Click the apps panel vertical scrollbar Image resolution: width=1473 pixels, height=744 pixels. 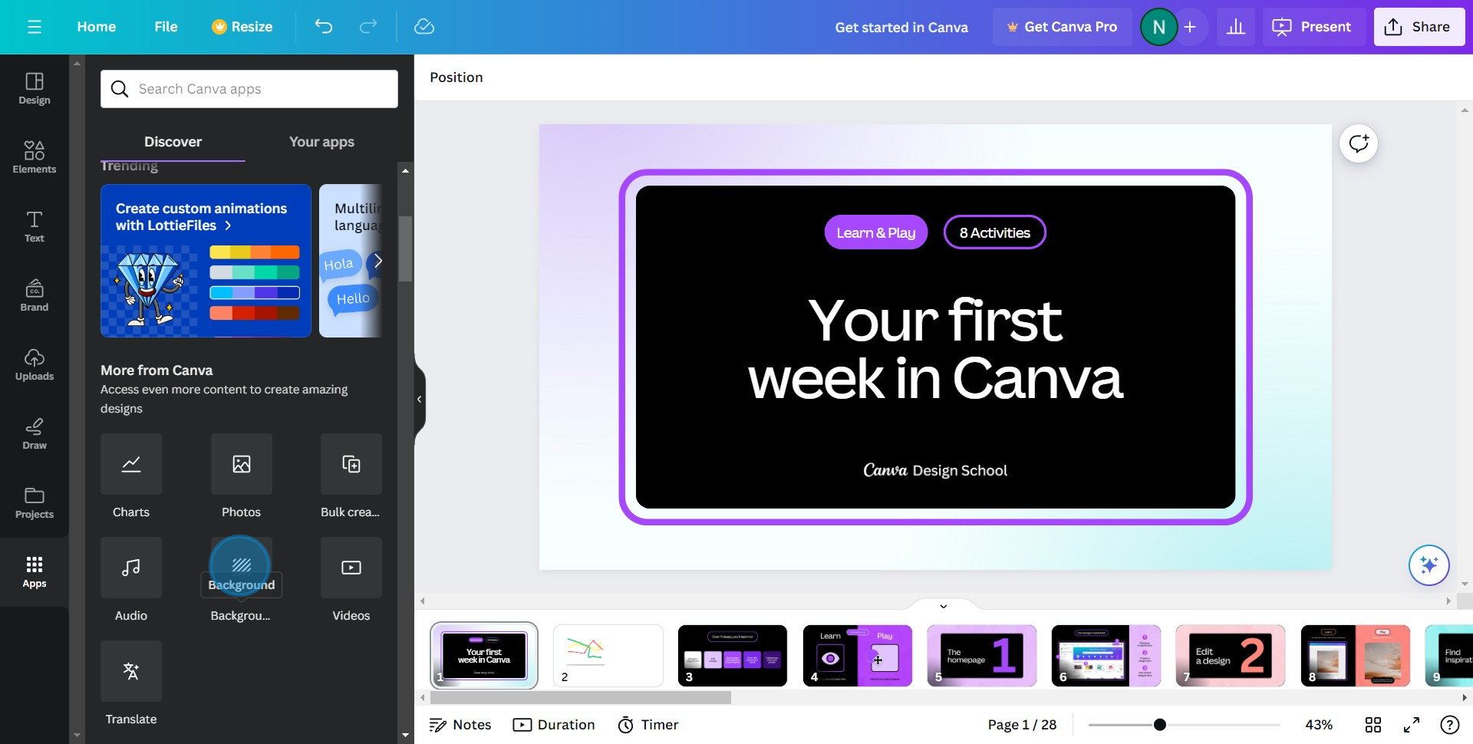tap(405, 249)
